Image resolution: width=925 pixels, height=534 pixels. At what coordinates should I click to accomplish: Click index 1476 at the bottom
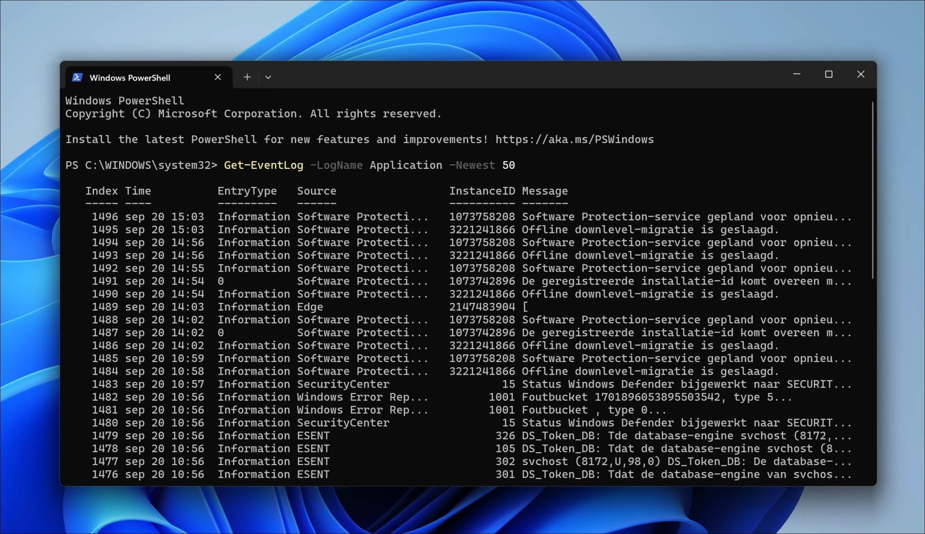pos(105,474)
